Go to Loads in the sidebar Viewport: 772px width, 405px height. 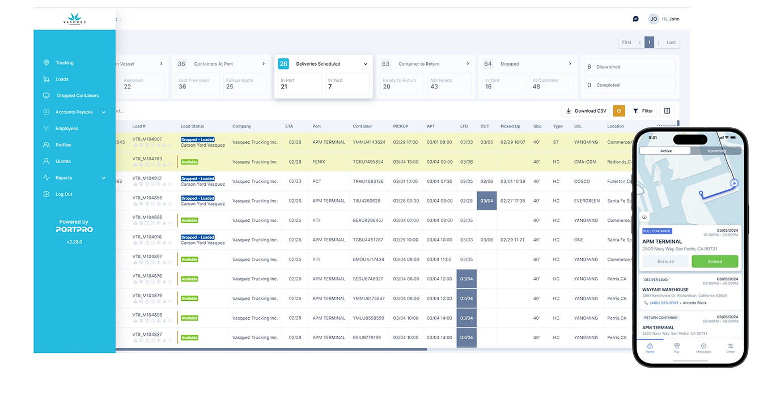pyautogui.click(x=62, y=79)
